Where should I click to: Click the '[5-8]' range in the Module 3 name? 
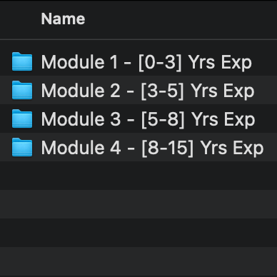163,120
